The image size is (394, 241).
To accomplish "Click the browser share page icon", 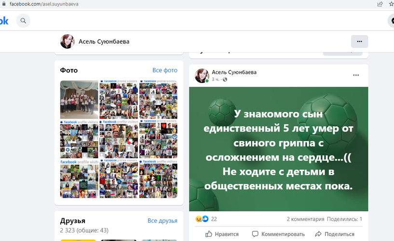I will pyautogui.click(x=380, y=4).
